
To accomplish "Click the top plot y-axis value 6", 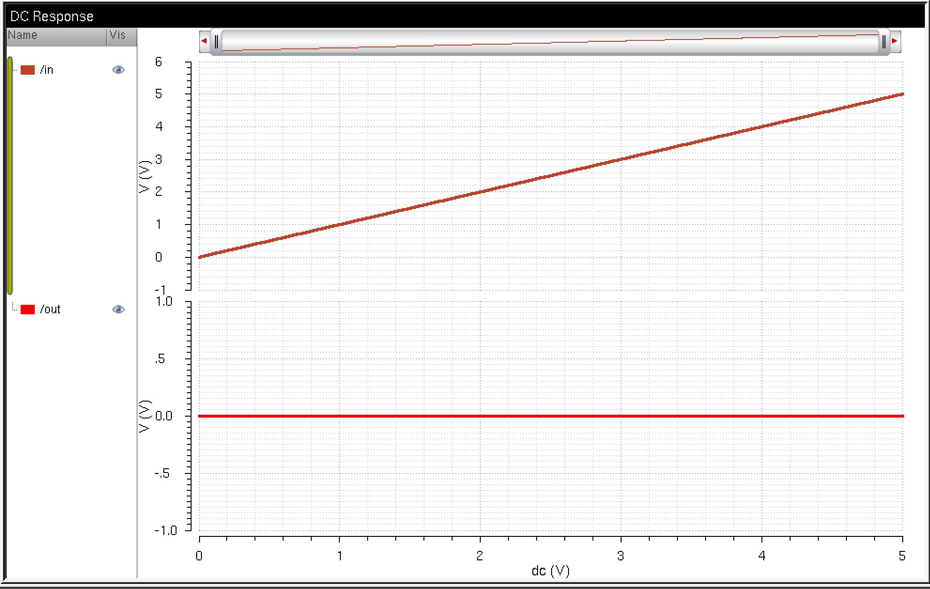I will 159,62.
